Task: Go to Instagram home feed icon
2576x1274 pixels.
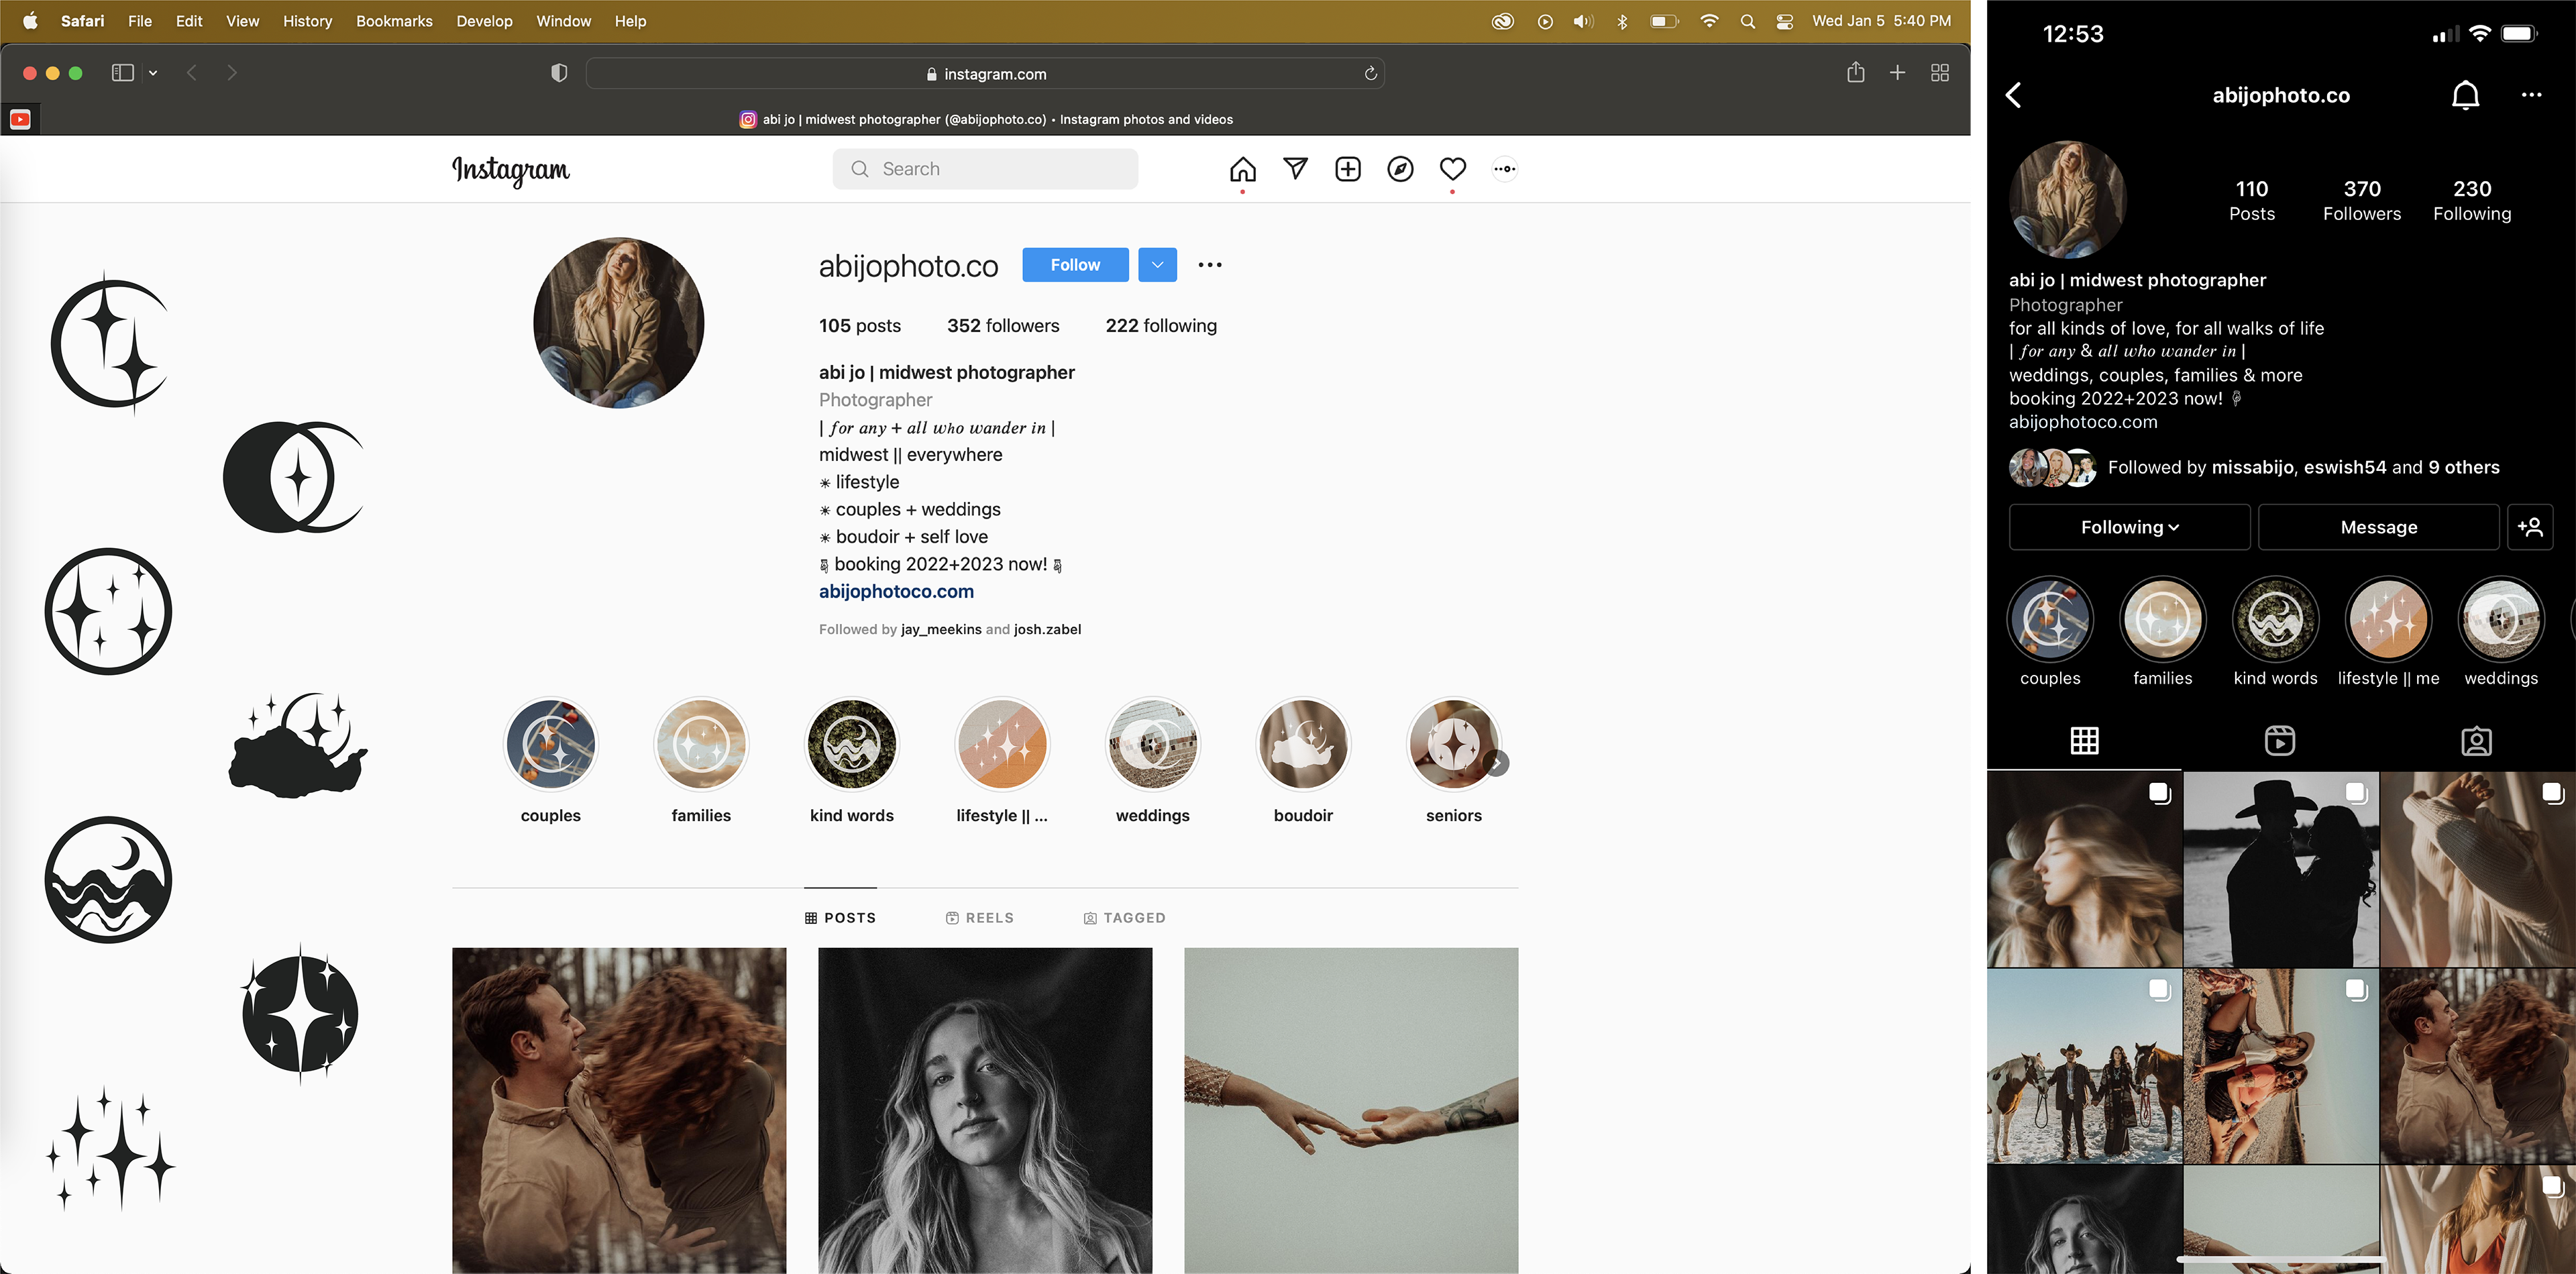Action: 1242,169
